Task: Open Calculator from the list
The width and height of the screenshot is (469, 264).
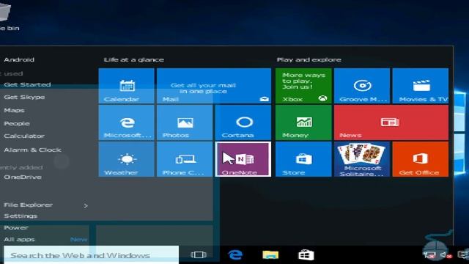Action: coord(24,136)
